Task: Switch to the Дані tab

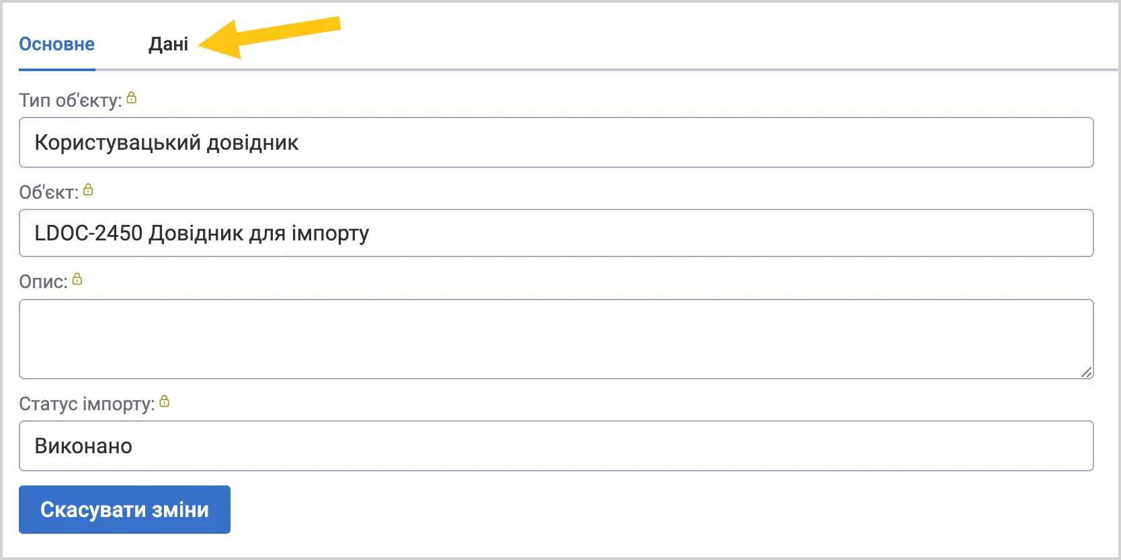Action: click(x=168, y=44)
